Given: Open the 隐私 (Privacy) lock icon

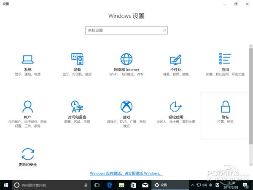Looking at the screenshot, I should (225, 106).
